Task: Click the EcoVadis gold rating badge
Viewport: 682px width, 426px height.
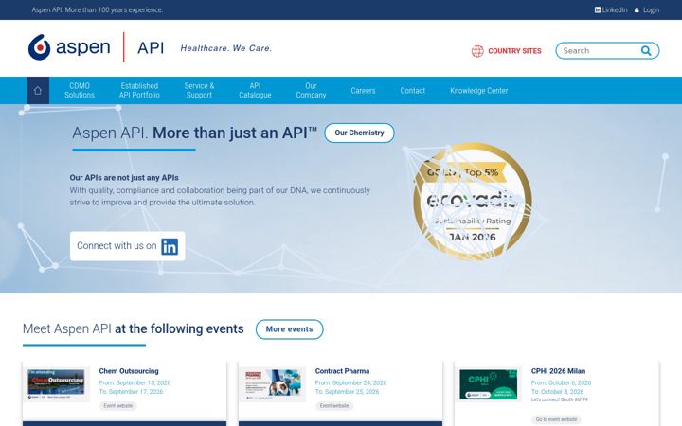Action: [x=473, y=202]
